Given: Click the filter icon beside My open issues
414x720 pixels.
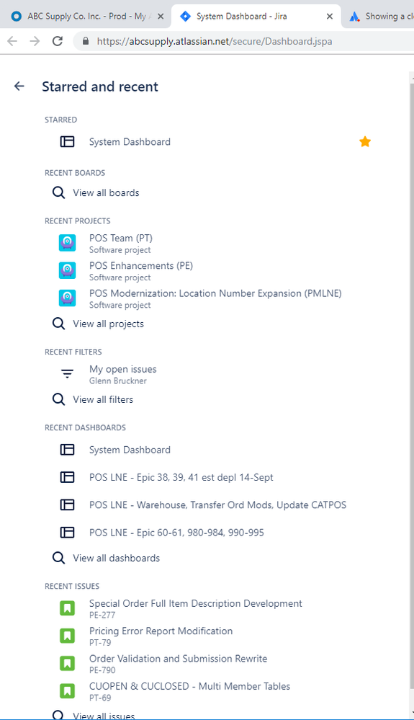Looking at the screenshot, I should click(x=68, y=374).
